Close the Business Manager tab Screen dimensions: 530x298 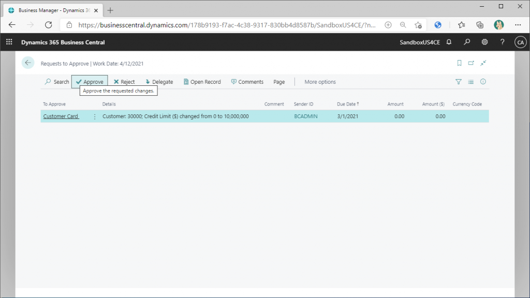tap(96, 10)
